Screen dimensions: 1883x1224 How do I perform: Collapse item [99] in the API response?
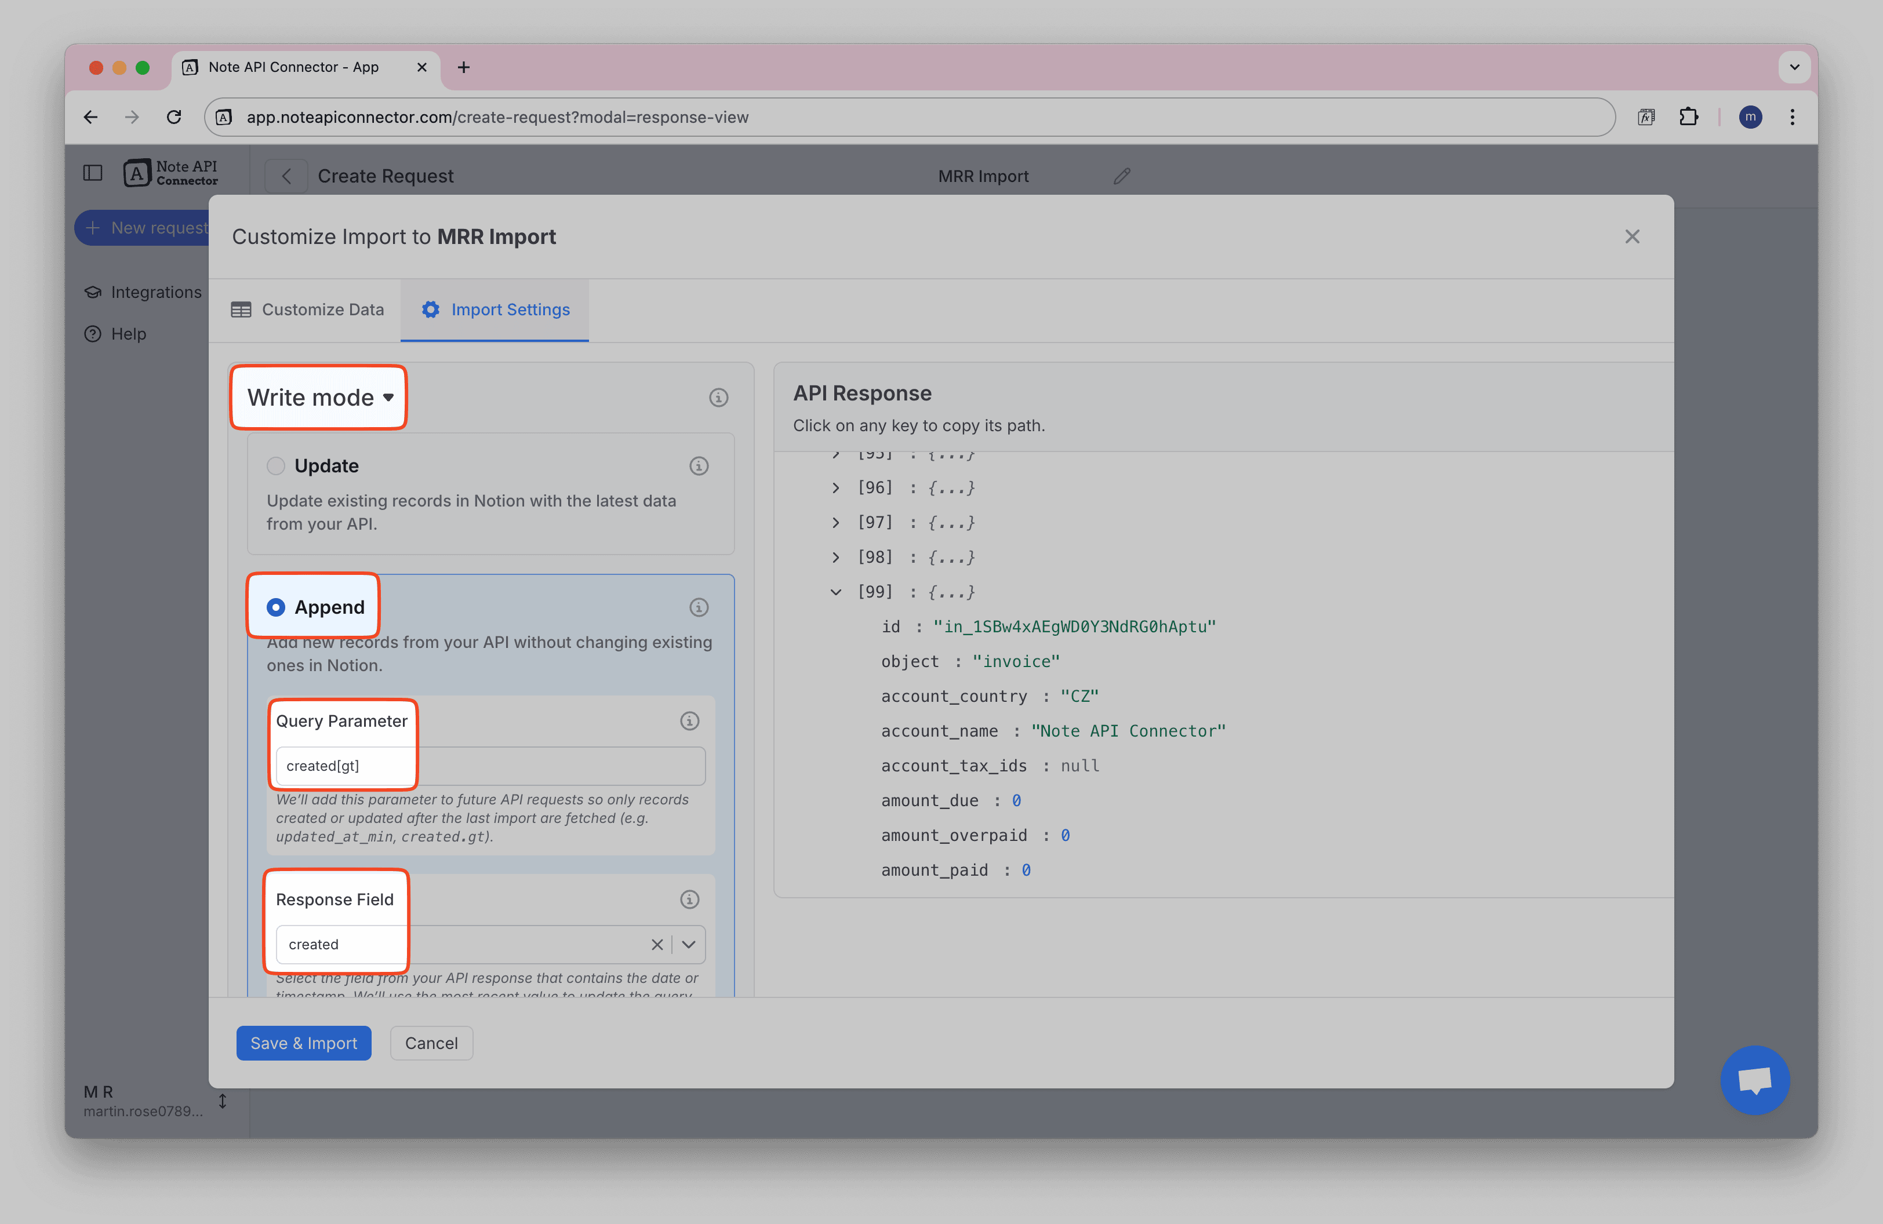pos(835,592)
